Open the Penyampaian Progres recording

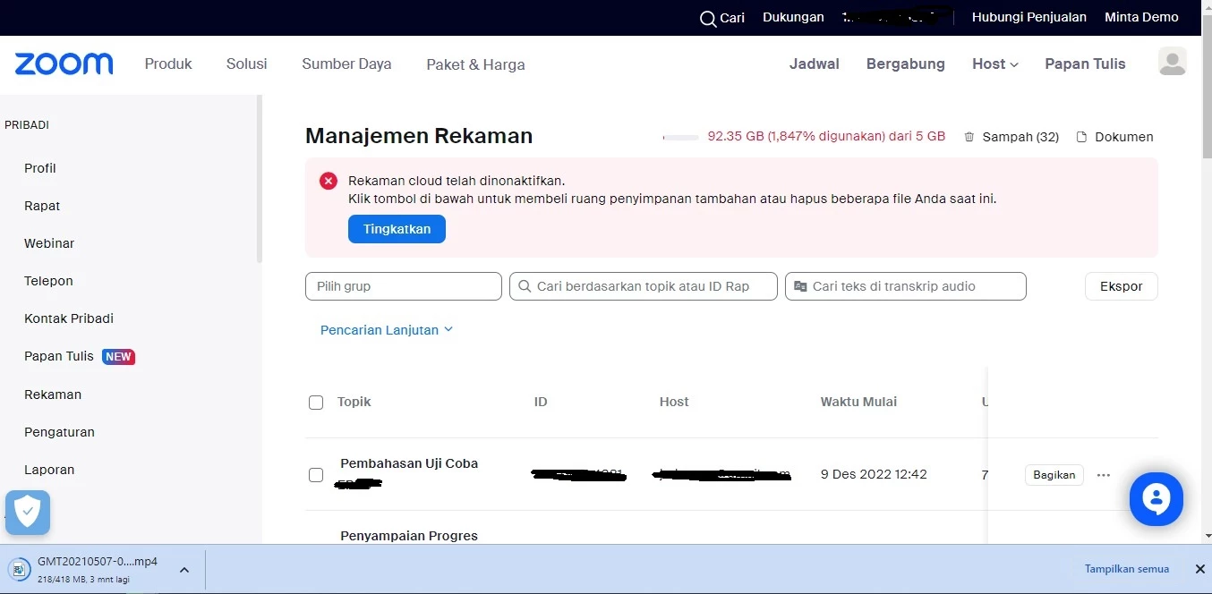click(409, 536)
